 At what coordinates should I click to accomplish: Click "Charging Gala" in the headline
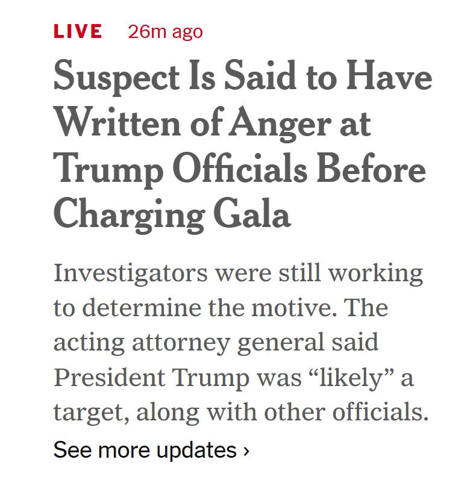[172, 215]
